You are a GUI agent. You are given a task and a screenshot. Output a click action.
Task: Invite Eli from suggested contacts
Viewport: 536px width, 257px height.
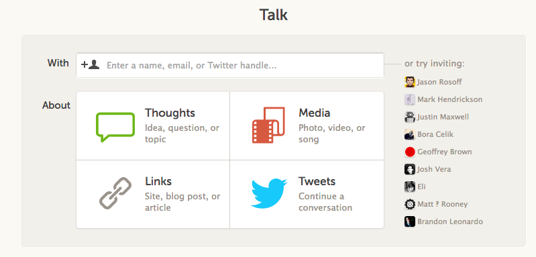click(x=421, y=187)
